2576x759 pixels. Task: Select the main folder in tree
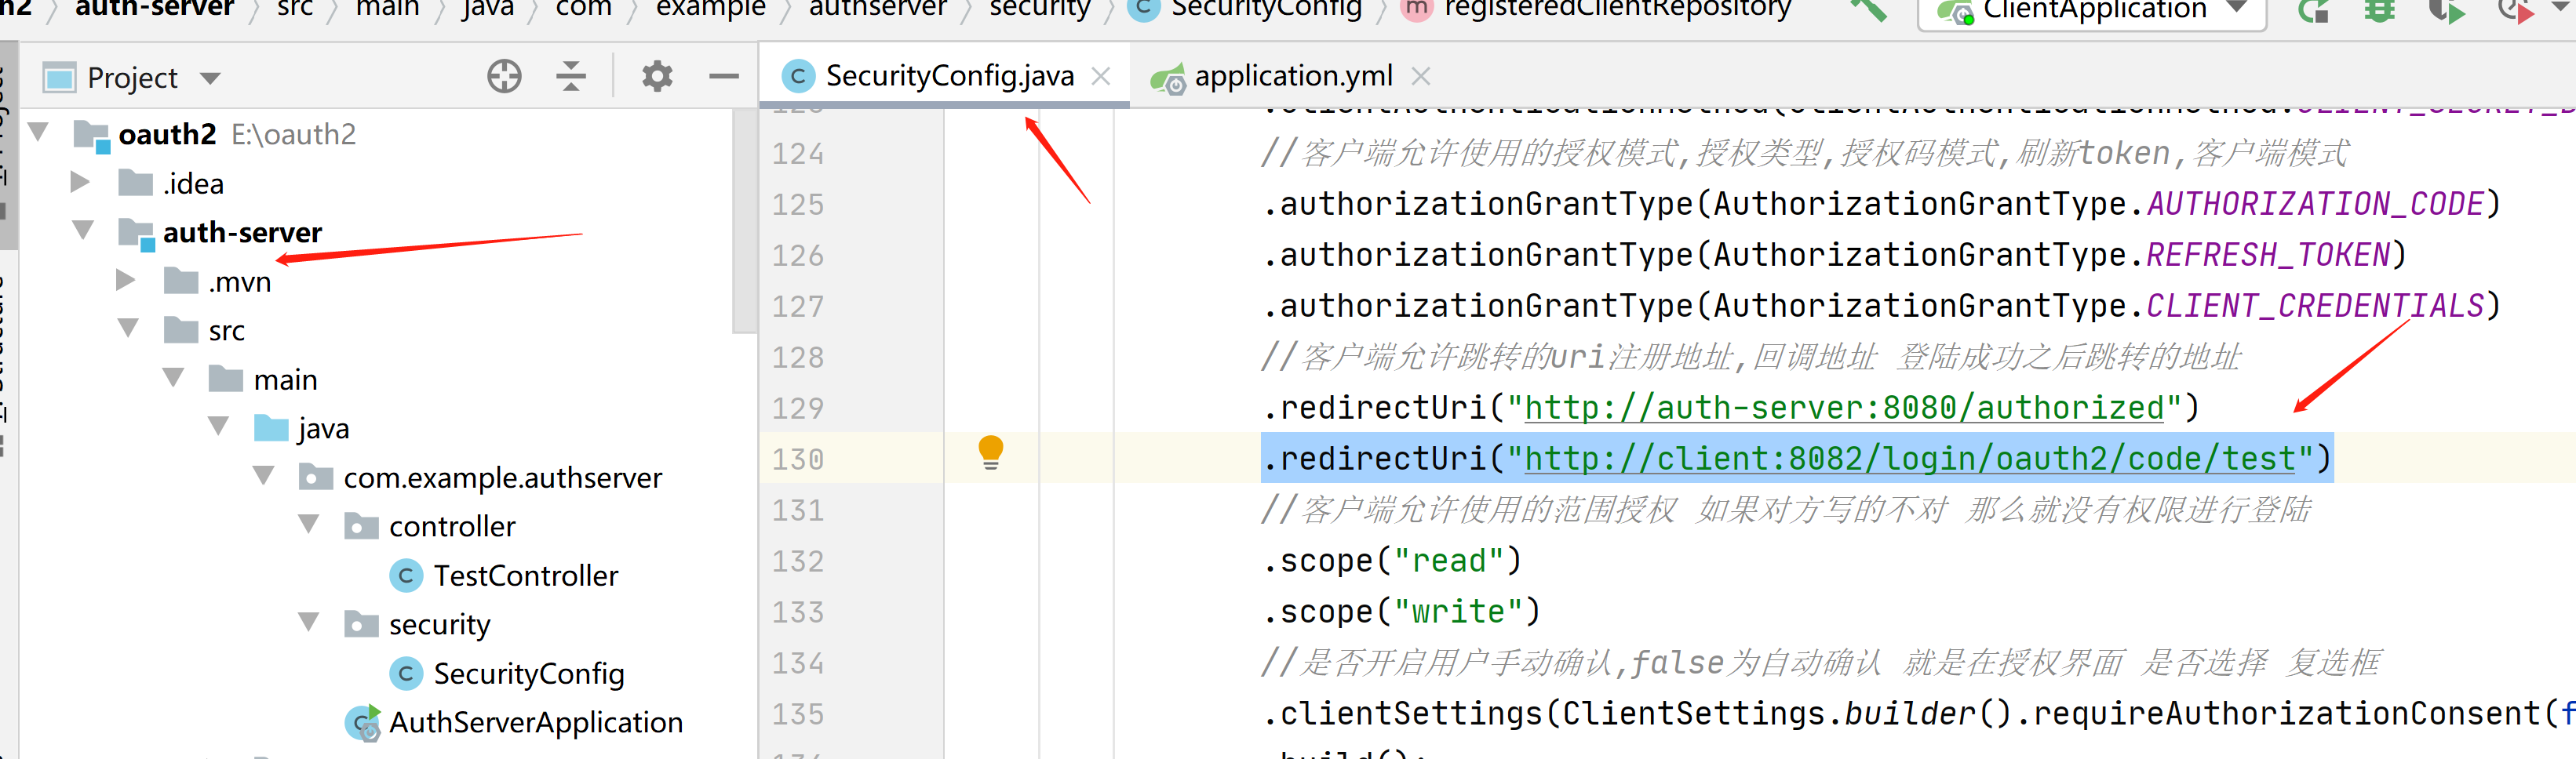coord(285,379)
